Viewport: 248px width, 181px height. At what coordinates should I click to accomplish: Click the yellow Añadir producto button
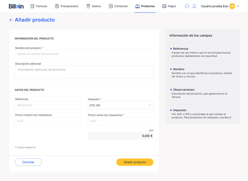(x=135, y=162)
